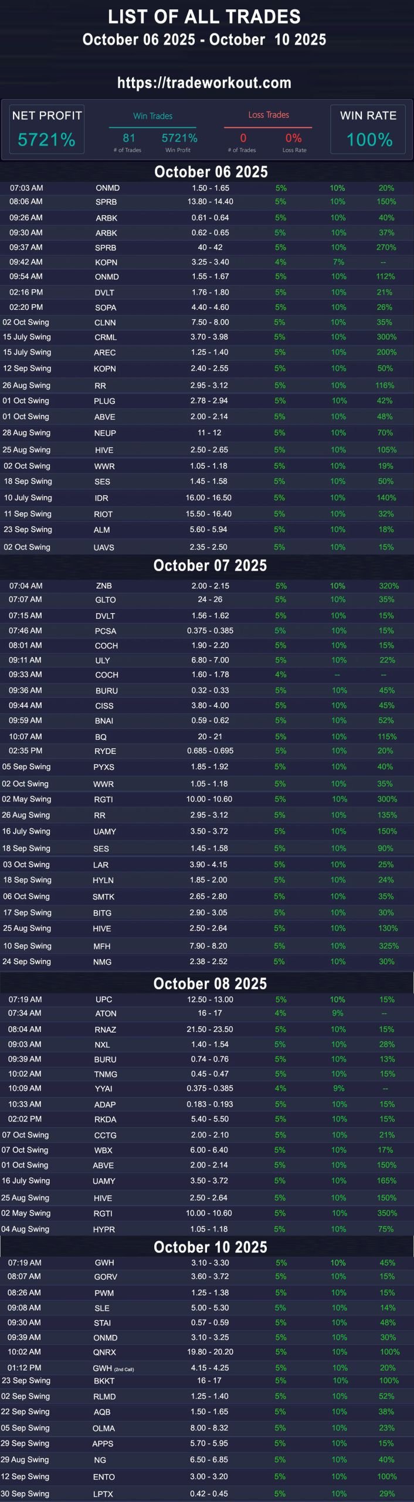Select the Win Trades summary heading
Viewport: 414px width, 1502px height.
click(x=152, y=116)
